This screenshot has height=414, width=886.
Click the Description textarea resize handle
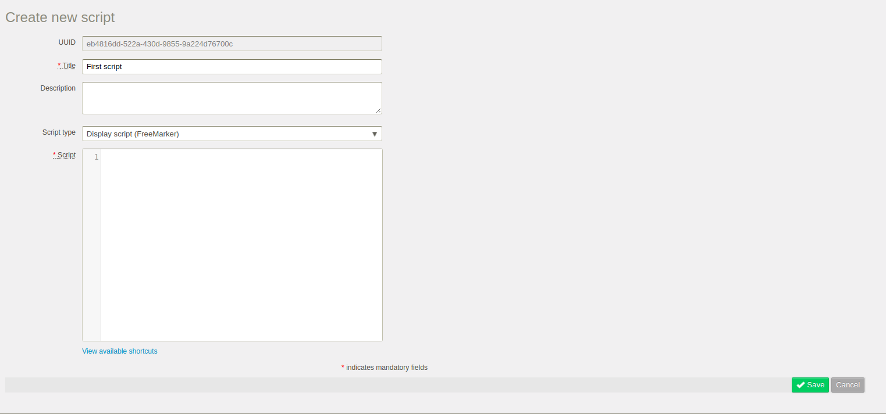[379, 110]
